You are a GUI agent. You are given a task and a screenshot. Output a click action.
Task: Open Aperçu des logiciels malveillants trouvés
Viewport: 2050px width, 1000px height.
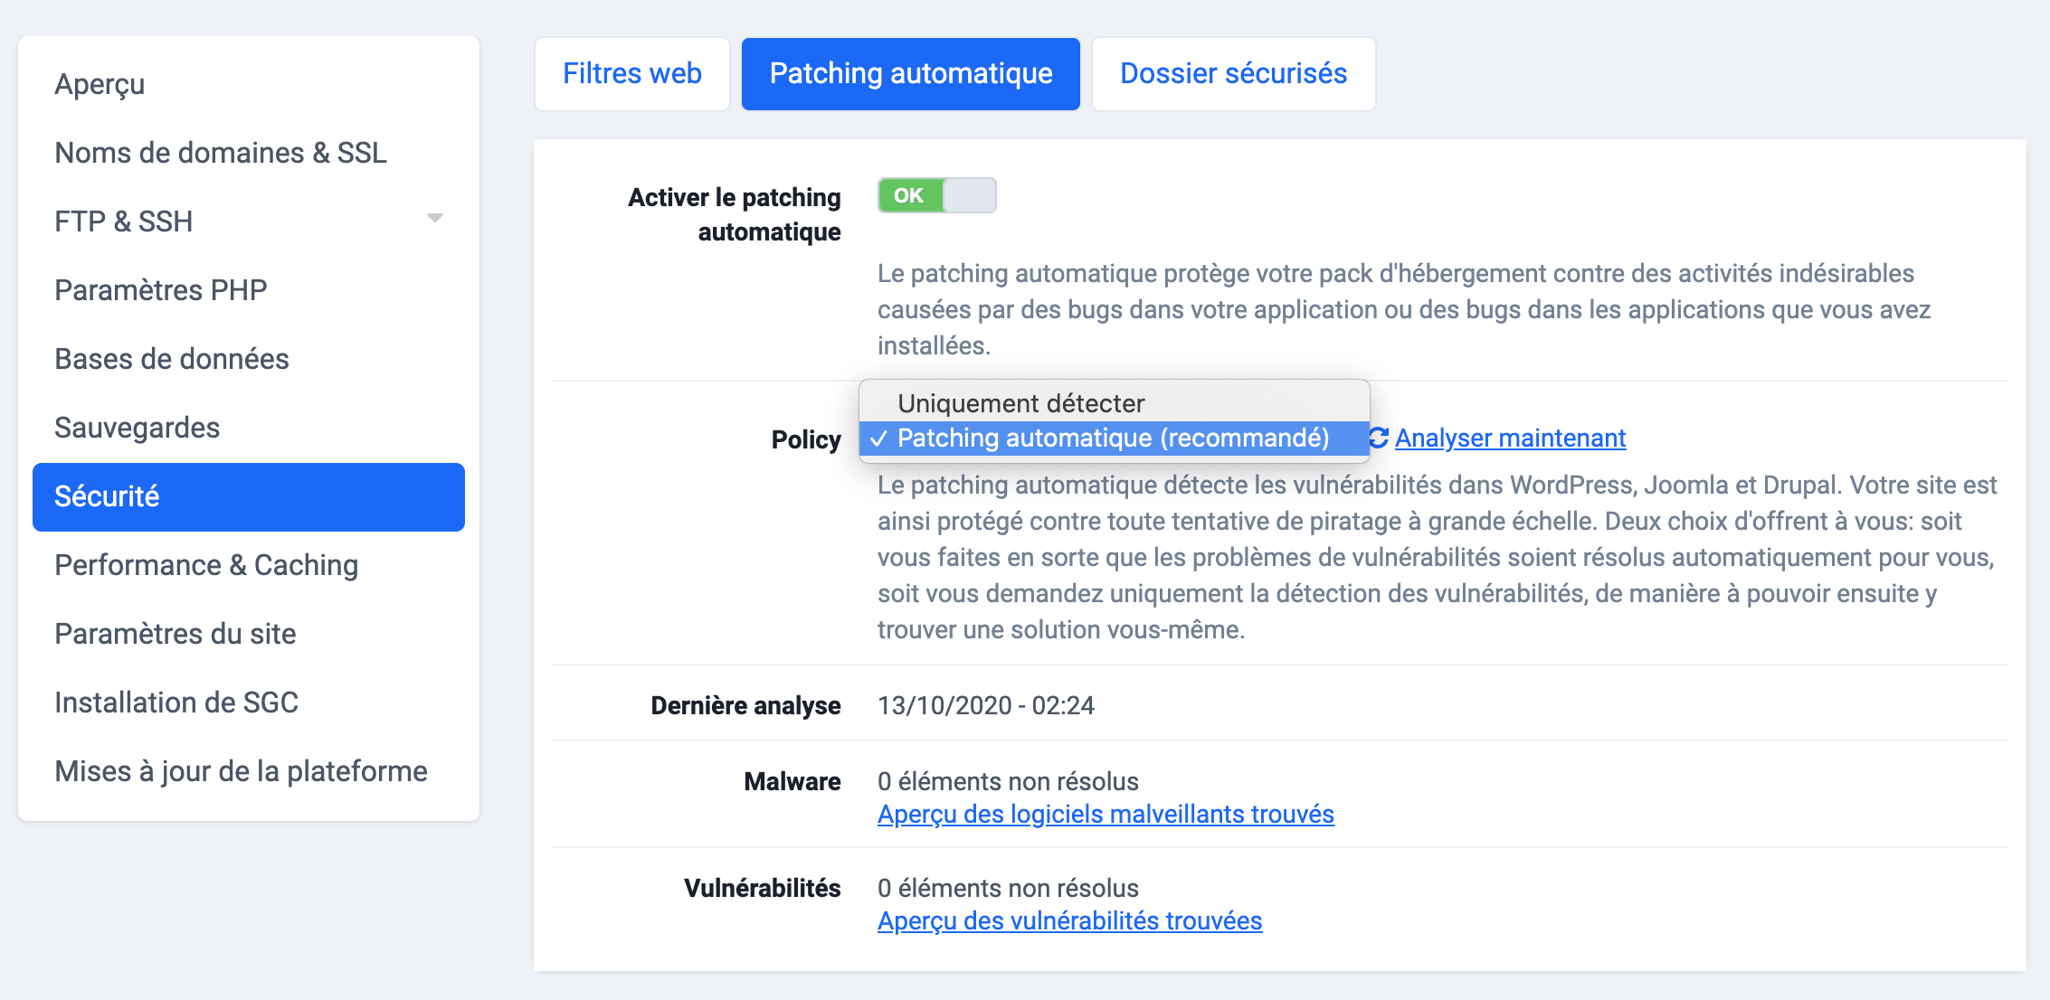[1105, 814]
